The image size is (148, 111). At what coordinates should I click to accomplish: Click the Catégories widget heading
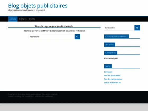pyautogui.click(x=110, y=53)
